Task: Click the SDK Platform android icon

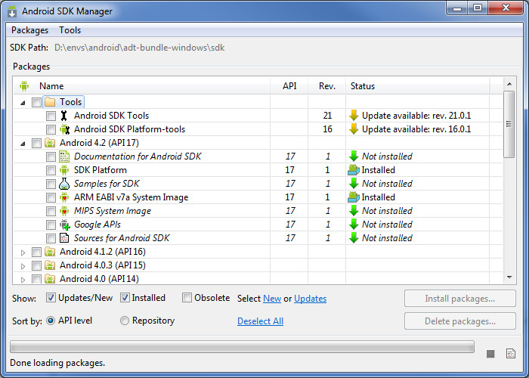Action: (64, 170)
